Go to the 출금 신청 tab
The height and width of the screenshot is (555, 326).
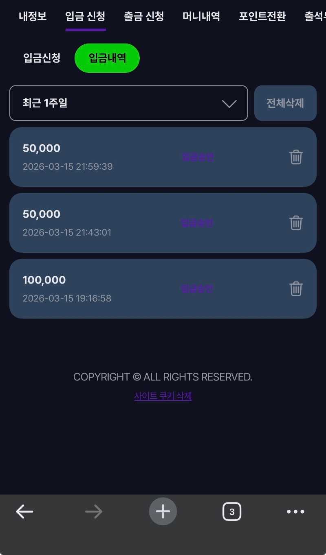tap(144, 16)
